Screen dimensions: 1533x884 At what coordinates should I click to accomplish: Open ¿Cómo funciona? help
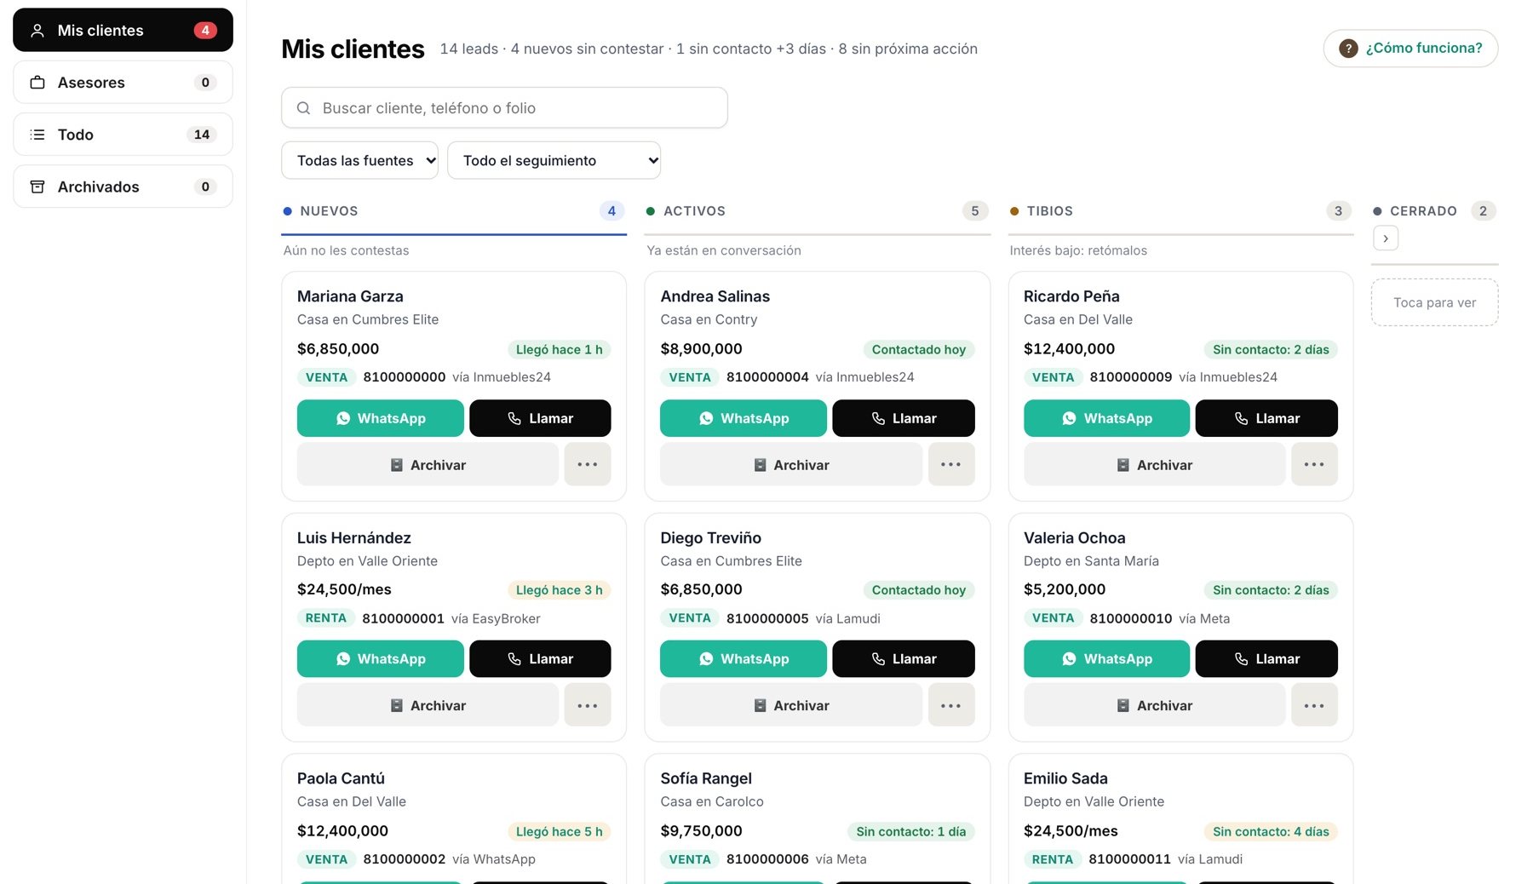tap(1410, 49)
